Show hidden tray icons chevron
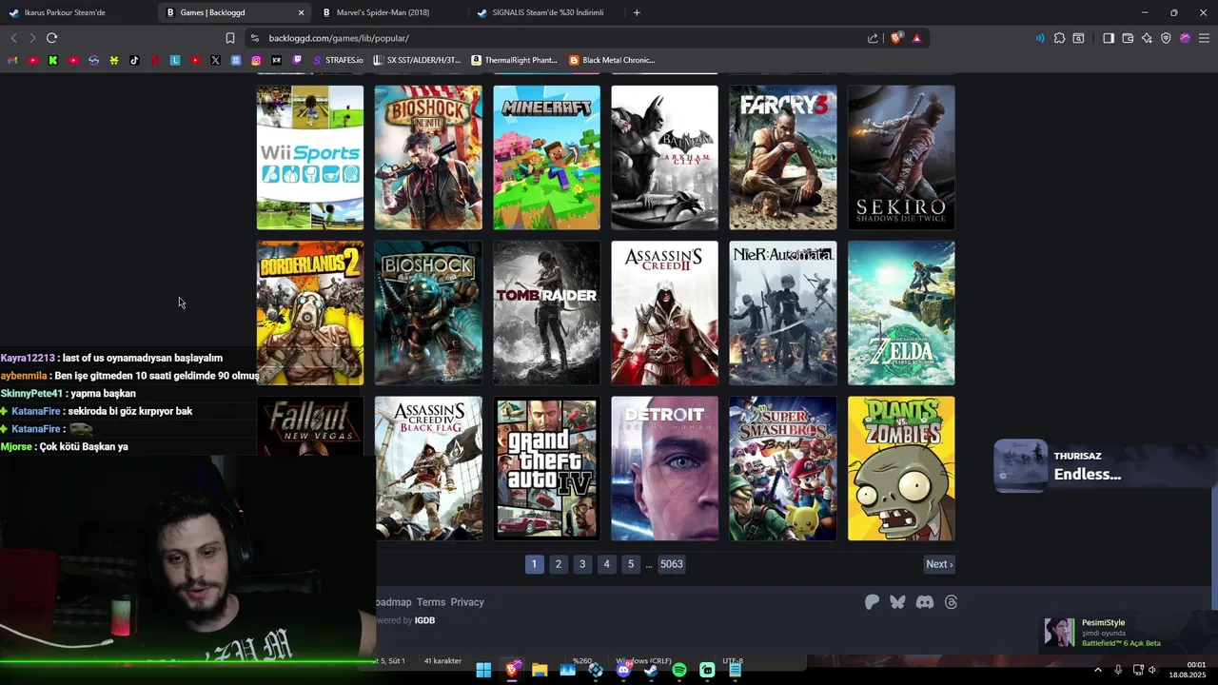This screenshot has width=1218, height=685. [x=1097, y=670]
